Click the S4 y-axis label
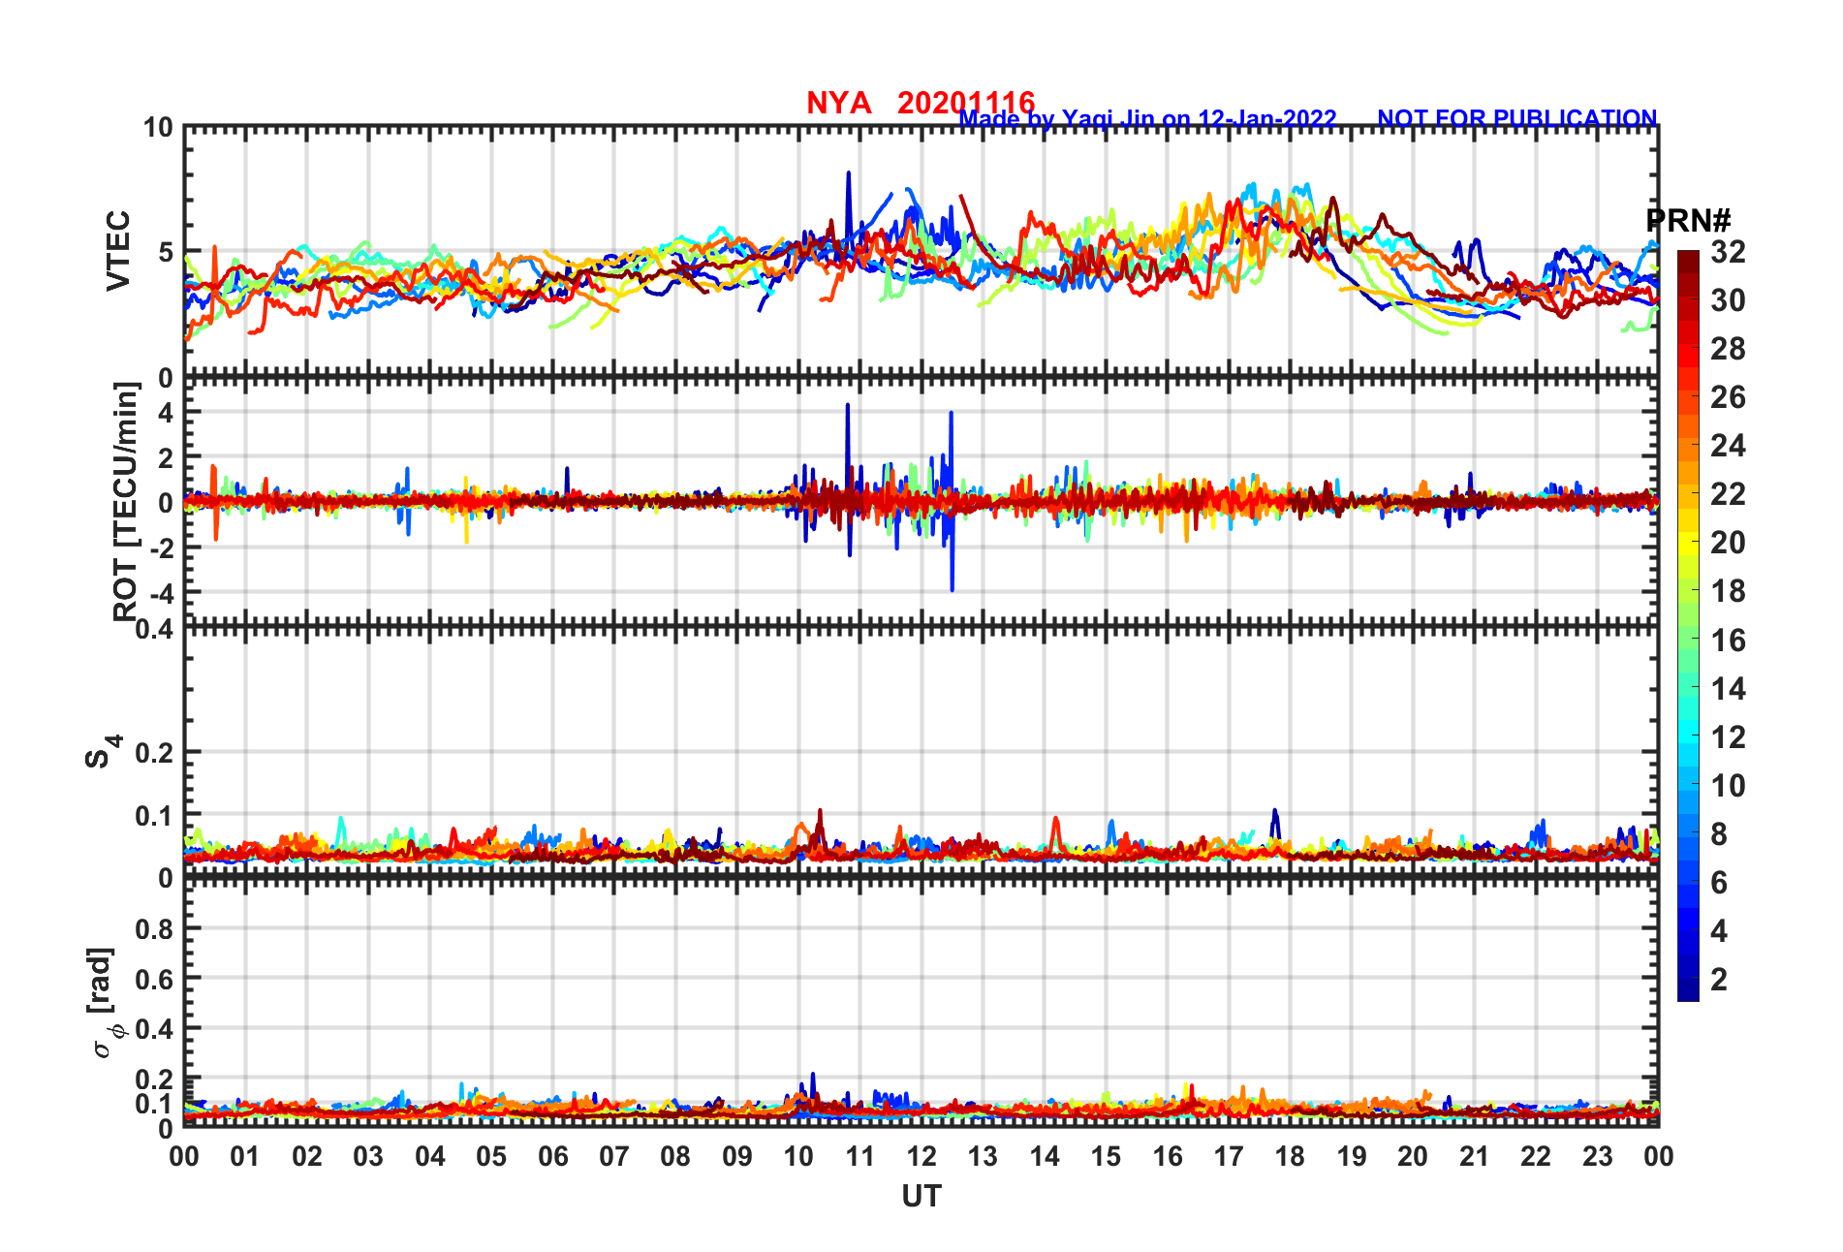1843x1252 pixels. 103,752
